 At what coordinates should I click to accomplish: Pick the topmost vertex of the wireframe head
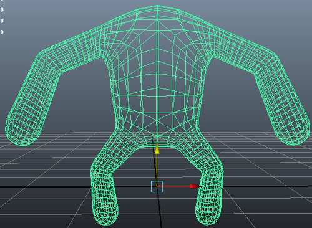[x=157, y=6]
